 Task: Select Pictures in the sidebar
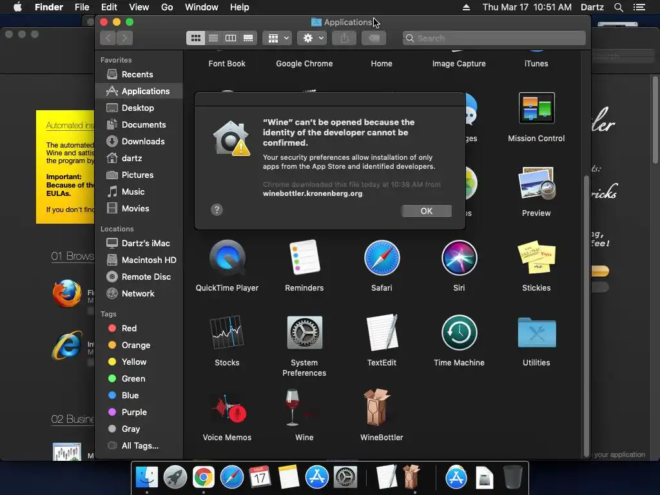(139, 175)
